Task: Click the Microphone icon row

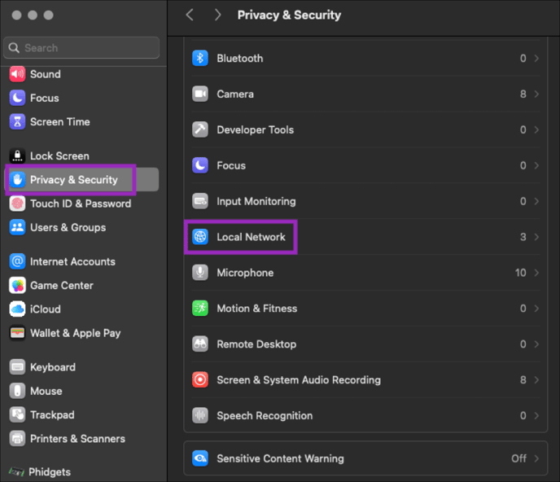Action: pyautogui.click(x=200, y=273)
